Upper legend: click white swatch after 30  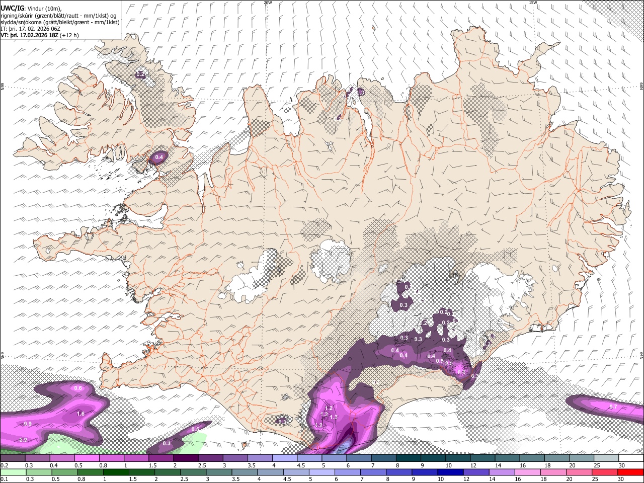pos(631,458)
